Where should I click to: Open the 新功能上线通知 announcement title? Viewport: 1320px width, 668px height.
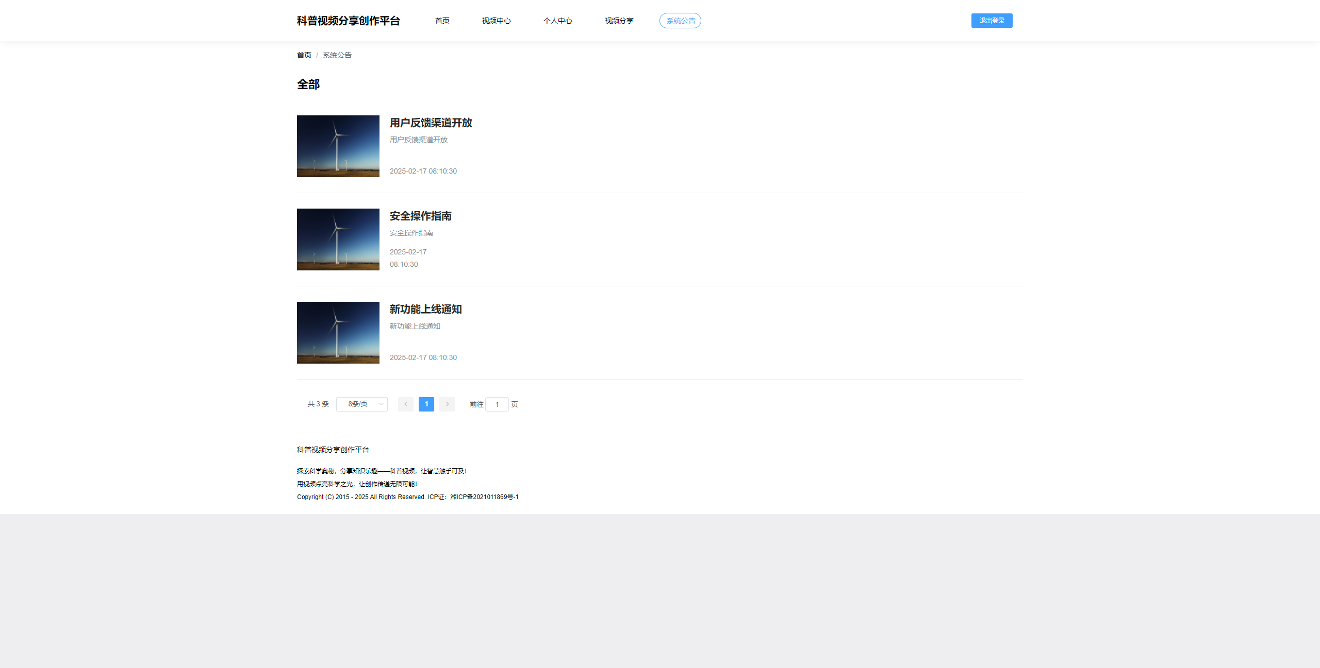coord(426,309)
